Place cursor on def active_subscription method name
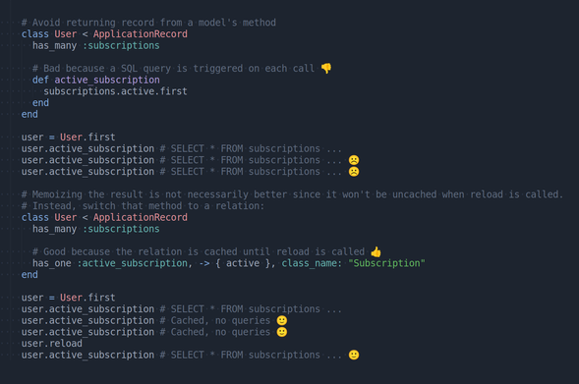The height and width of the screenshot is (384, 579). coord(107,80)
